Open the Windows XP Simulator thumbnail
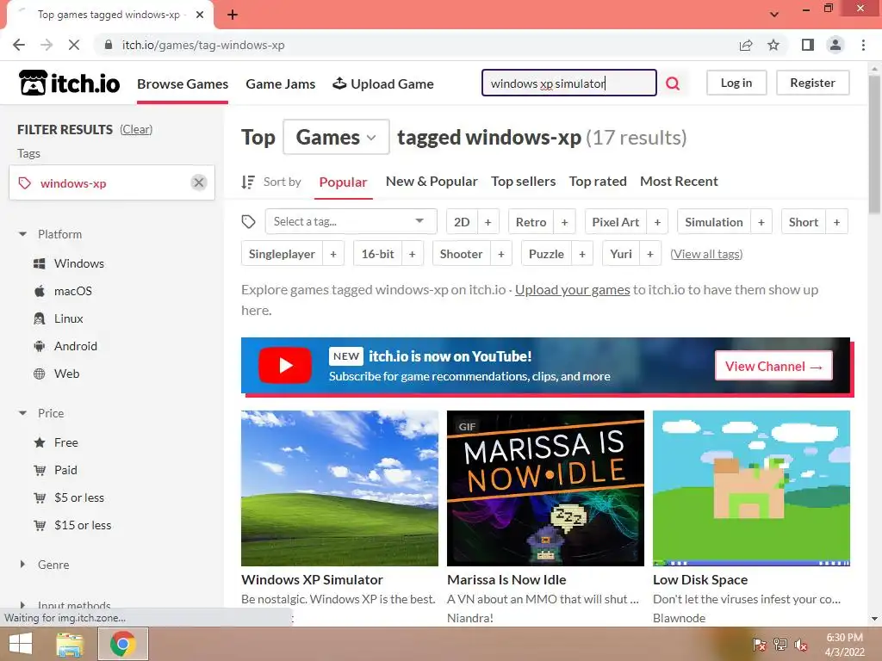This screenshot has height=661, width=882. coord(339,488)
